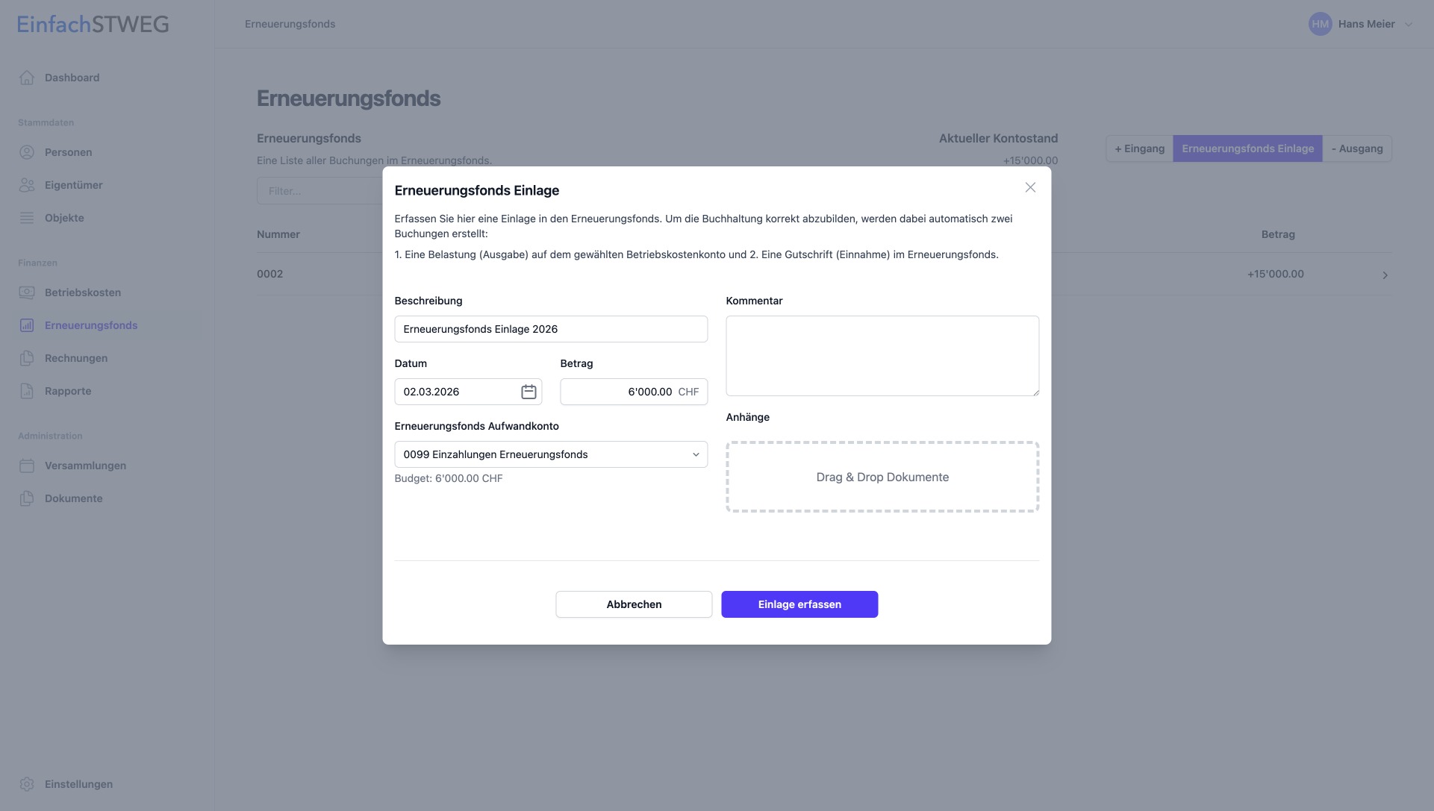
Task: Close the Erneuerungsfonds Einlage dialog
Action: pyautogui.click(x=1030, y=187)
